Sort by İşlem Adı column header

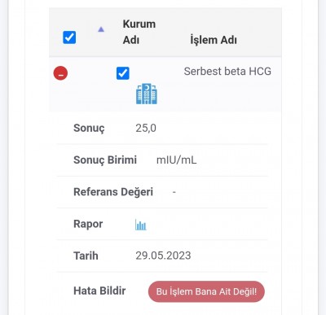click(x=214, y=40)
